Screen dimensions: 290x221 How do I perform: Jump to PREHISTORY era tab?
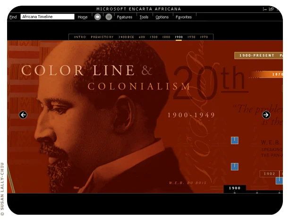pos(102,37)
